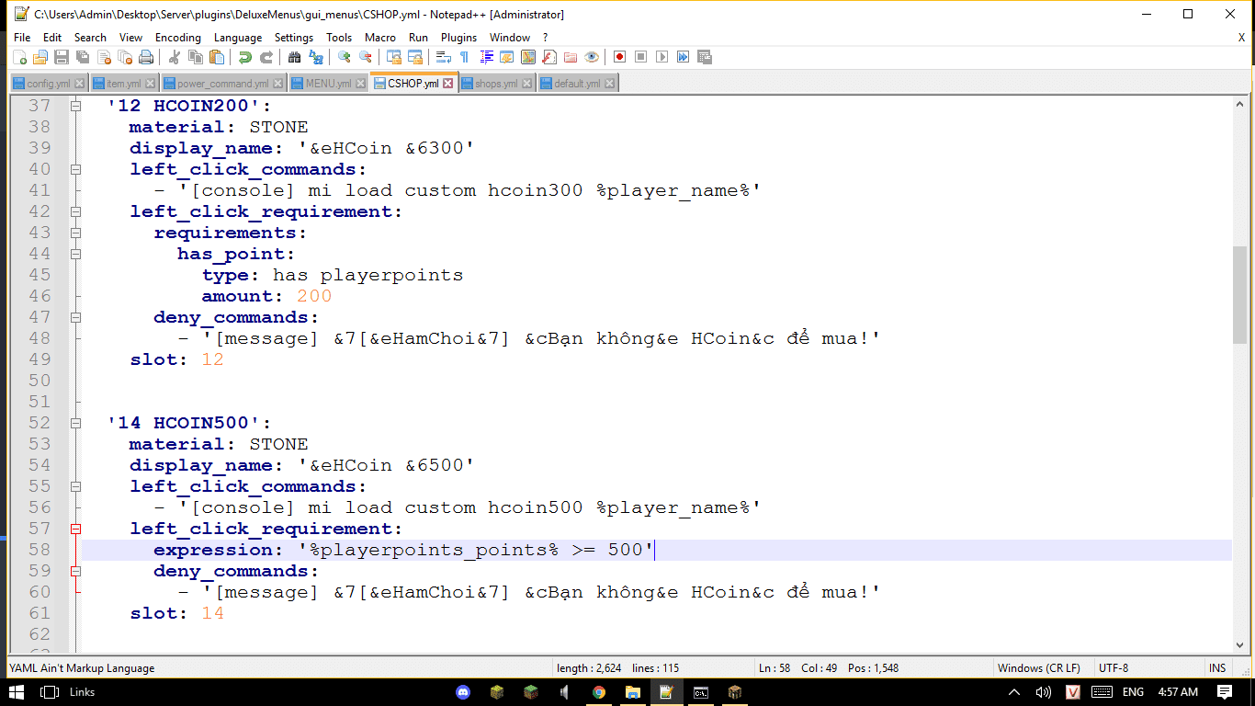Click the Zoom In magnifier icon
The width and height of the screenshot is (1255, 706).
(x=345, y=57)
